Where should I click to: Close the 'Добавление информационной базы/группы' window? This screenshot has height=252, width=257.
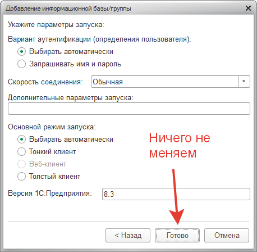coord(248,8)
